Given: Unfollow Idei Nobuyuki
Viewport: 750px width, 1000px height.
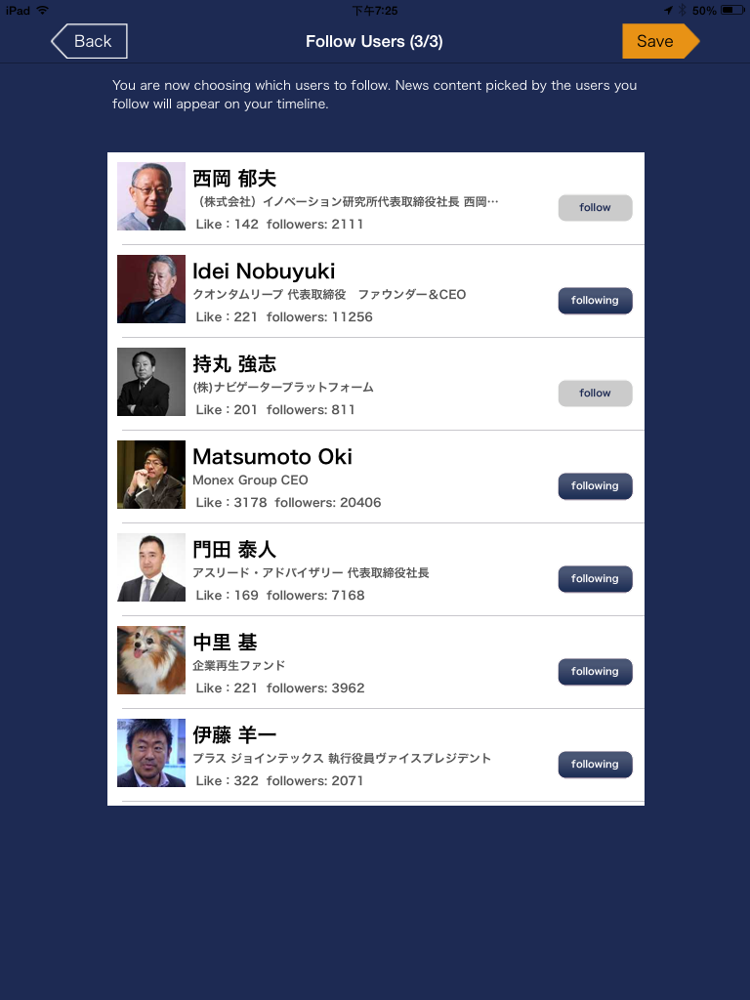Looking at the screenshot, I should [x=595, y=301].
